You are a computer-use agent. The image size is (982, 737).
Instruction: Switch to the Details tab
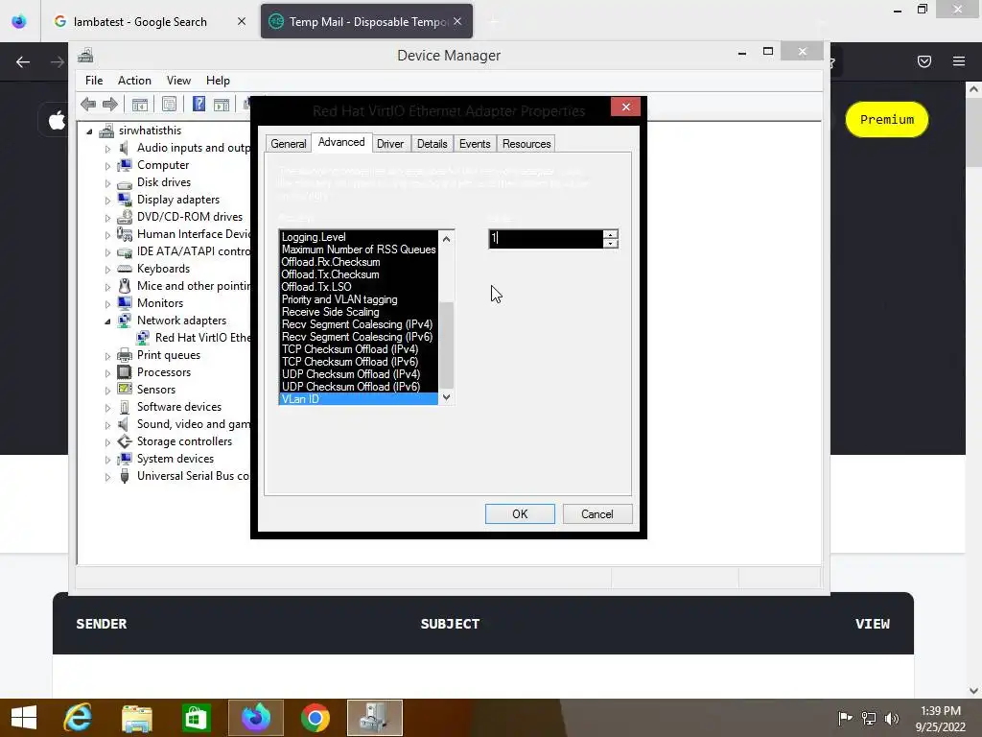(x=433, y=144)
